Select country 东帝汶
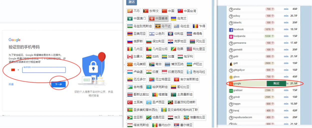 [x=151, y=11]
